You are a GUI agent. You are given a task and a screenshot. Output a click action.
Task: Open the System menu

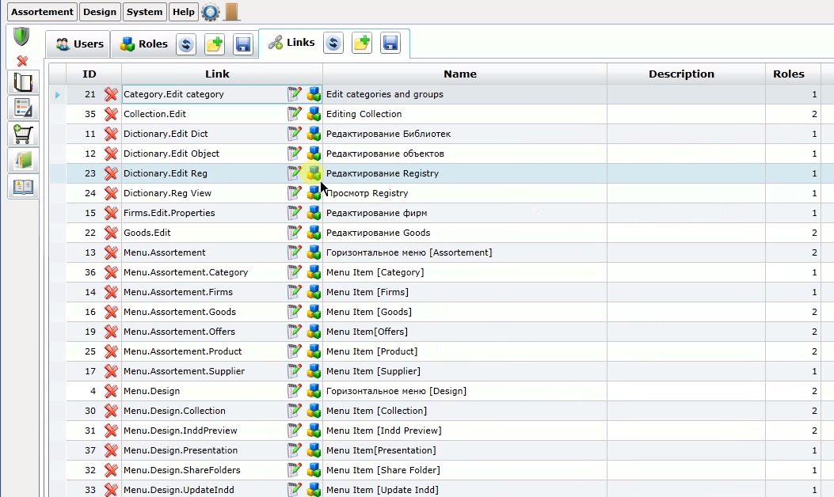click(x=144, y=12)
